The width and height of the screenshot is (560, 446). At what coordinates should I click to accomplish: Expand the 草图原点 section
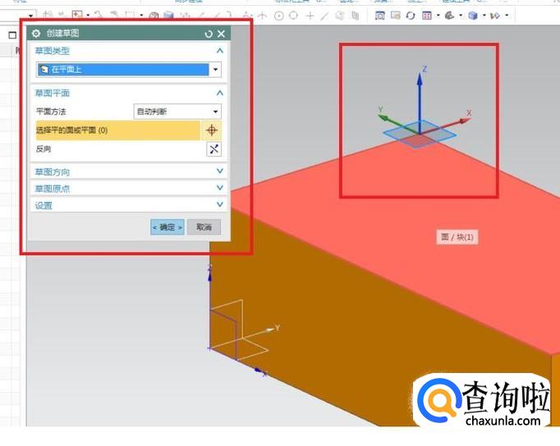pyautogui.click(x=219, y=188)
